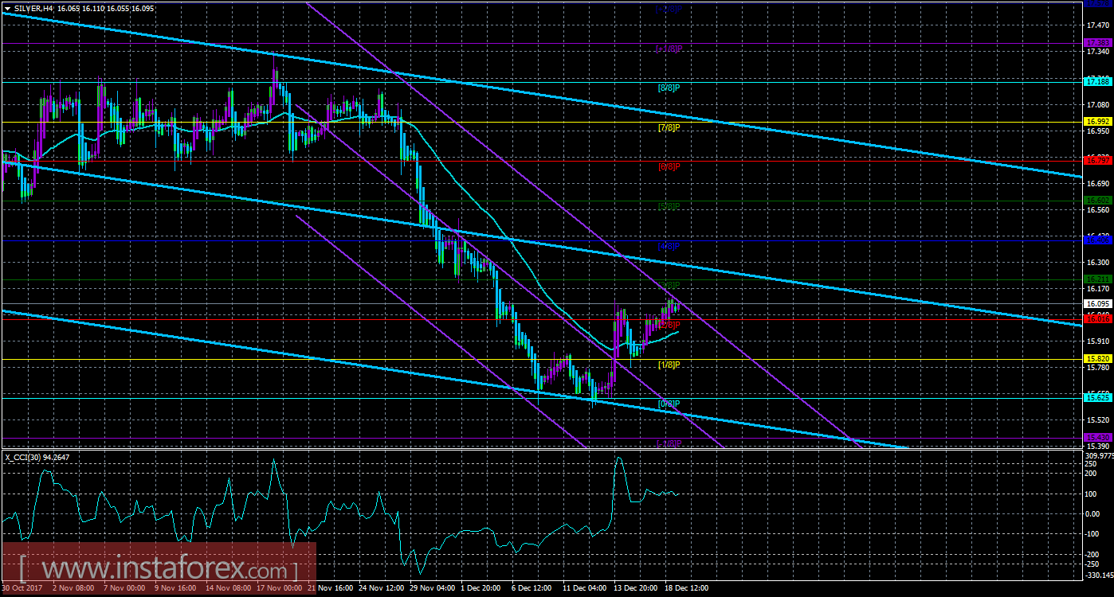Click the 16.016 red price tag
The width and height of the screenshot is (1114, 597).
click(1096, 318)
